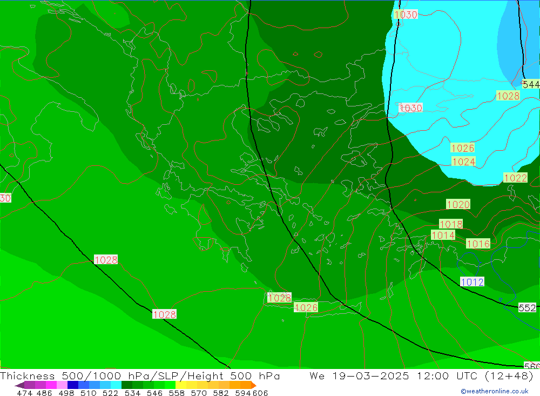Click the 1014 isobar label
The height and width of the screenshot is (396, 540).
click(443, 235)
